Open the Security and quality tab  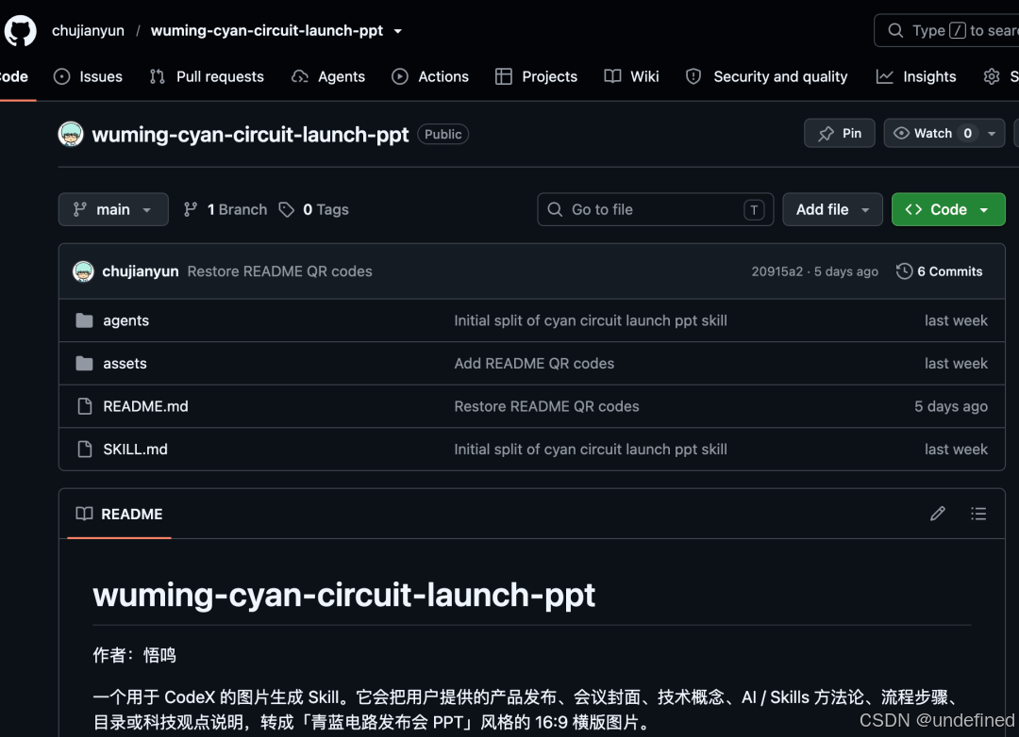tap(767, 76)
